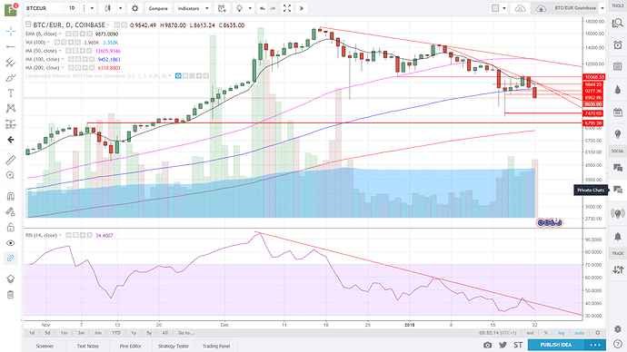This screenshot has width=627, height=352.
Task: Expand the ideas lightbulb dropdown arrow
Action: 250,8
